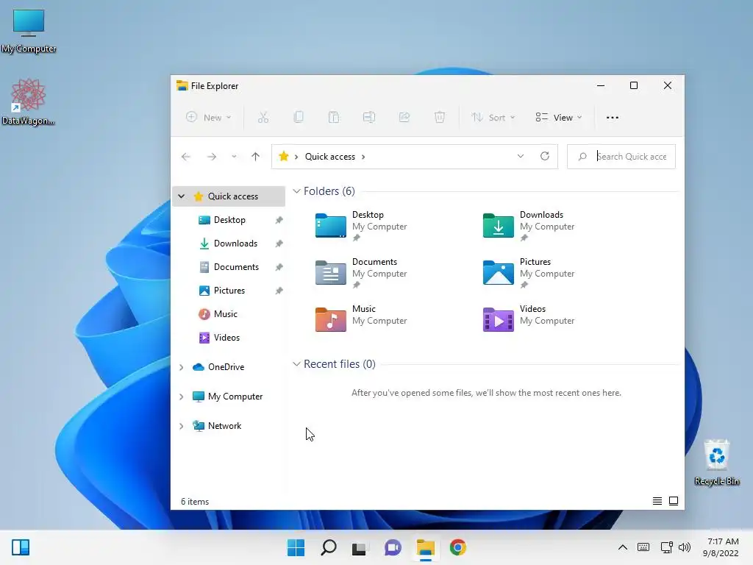Go forward with the right arrow
The image size is (753, 565).
click(212, 157)
